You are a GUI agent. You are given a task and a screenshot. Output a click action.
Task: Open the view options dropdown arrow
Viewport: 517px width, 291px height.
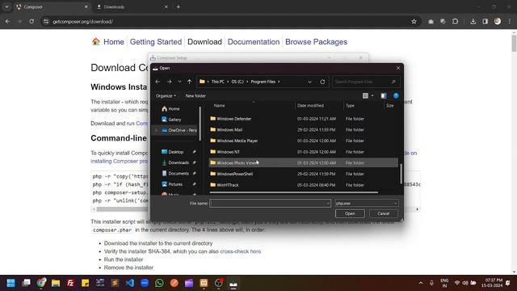[372, 95]
